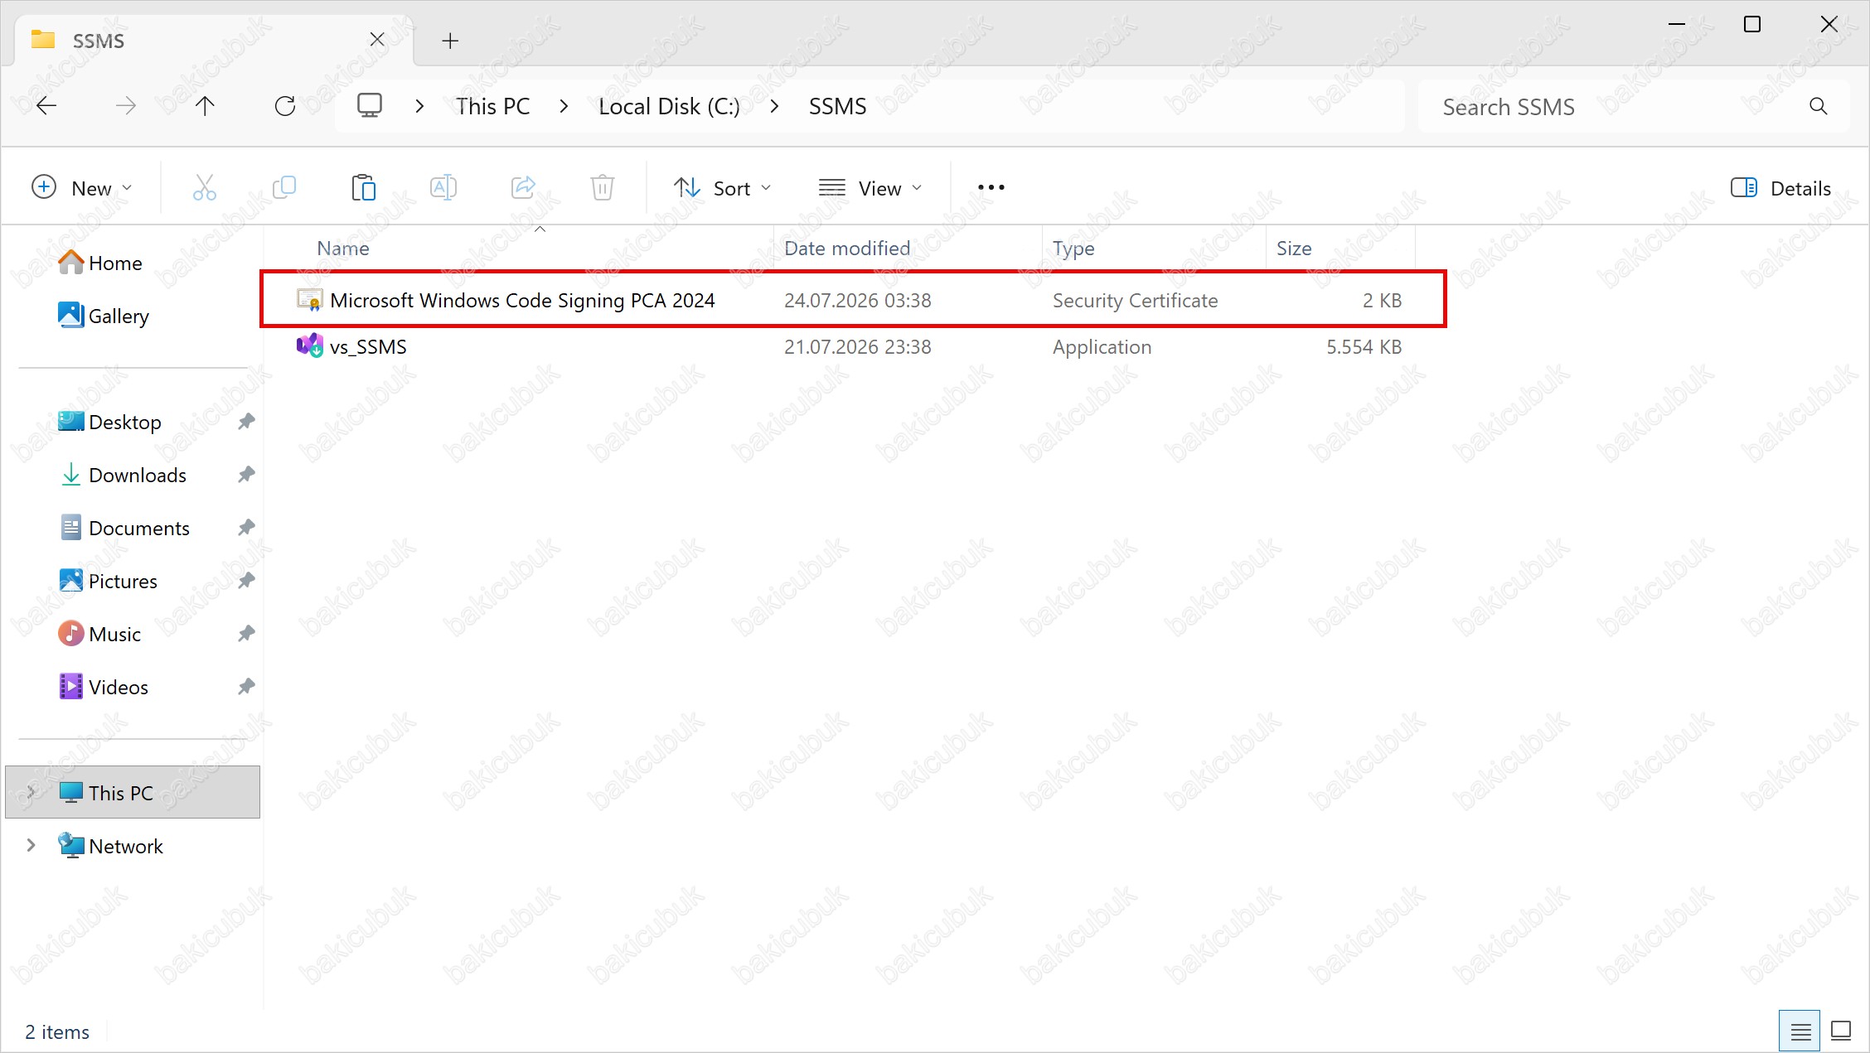The height and width of the screenshot is (1053, 1870).
Task: Unpin Pictures from Quick access
Action: 246,581
